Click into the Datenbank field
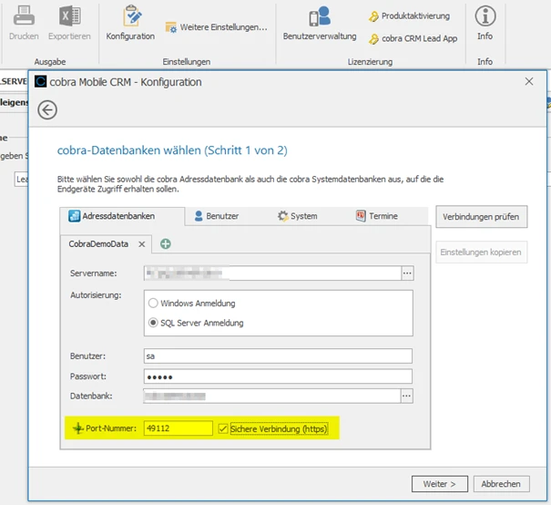This screenshot has width=551, height=505. pyautogui.click(x=272, y=396)
